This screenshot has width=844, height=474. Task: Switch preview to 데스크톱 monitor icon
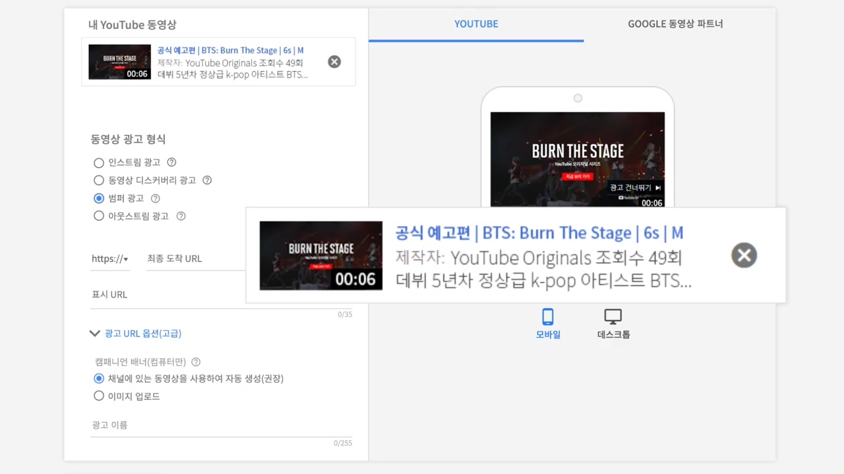(x=613, y=317)
